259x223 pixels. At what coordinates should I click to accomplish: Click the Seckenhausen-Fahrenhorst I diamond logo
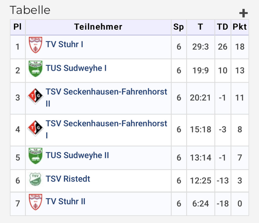[35, 128]
